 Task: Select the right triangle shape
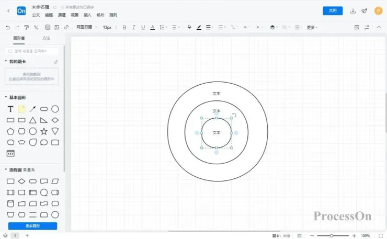(44, 120)
